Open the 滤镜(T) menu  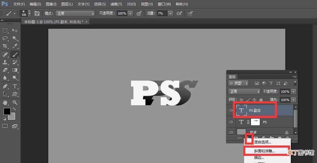coord(116,4)
